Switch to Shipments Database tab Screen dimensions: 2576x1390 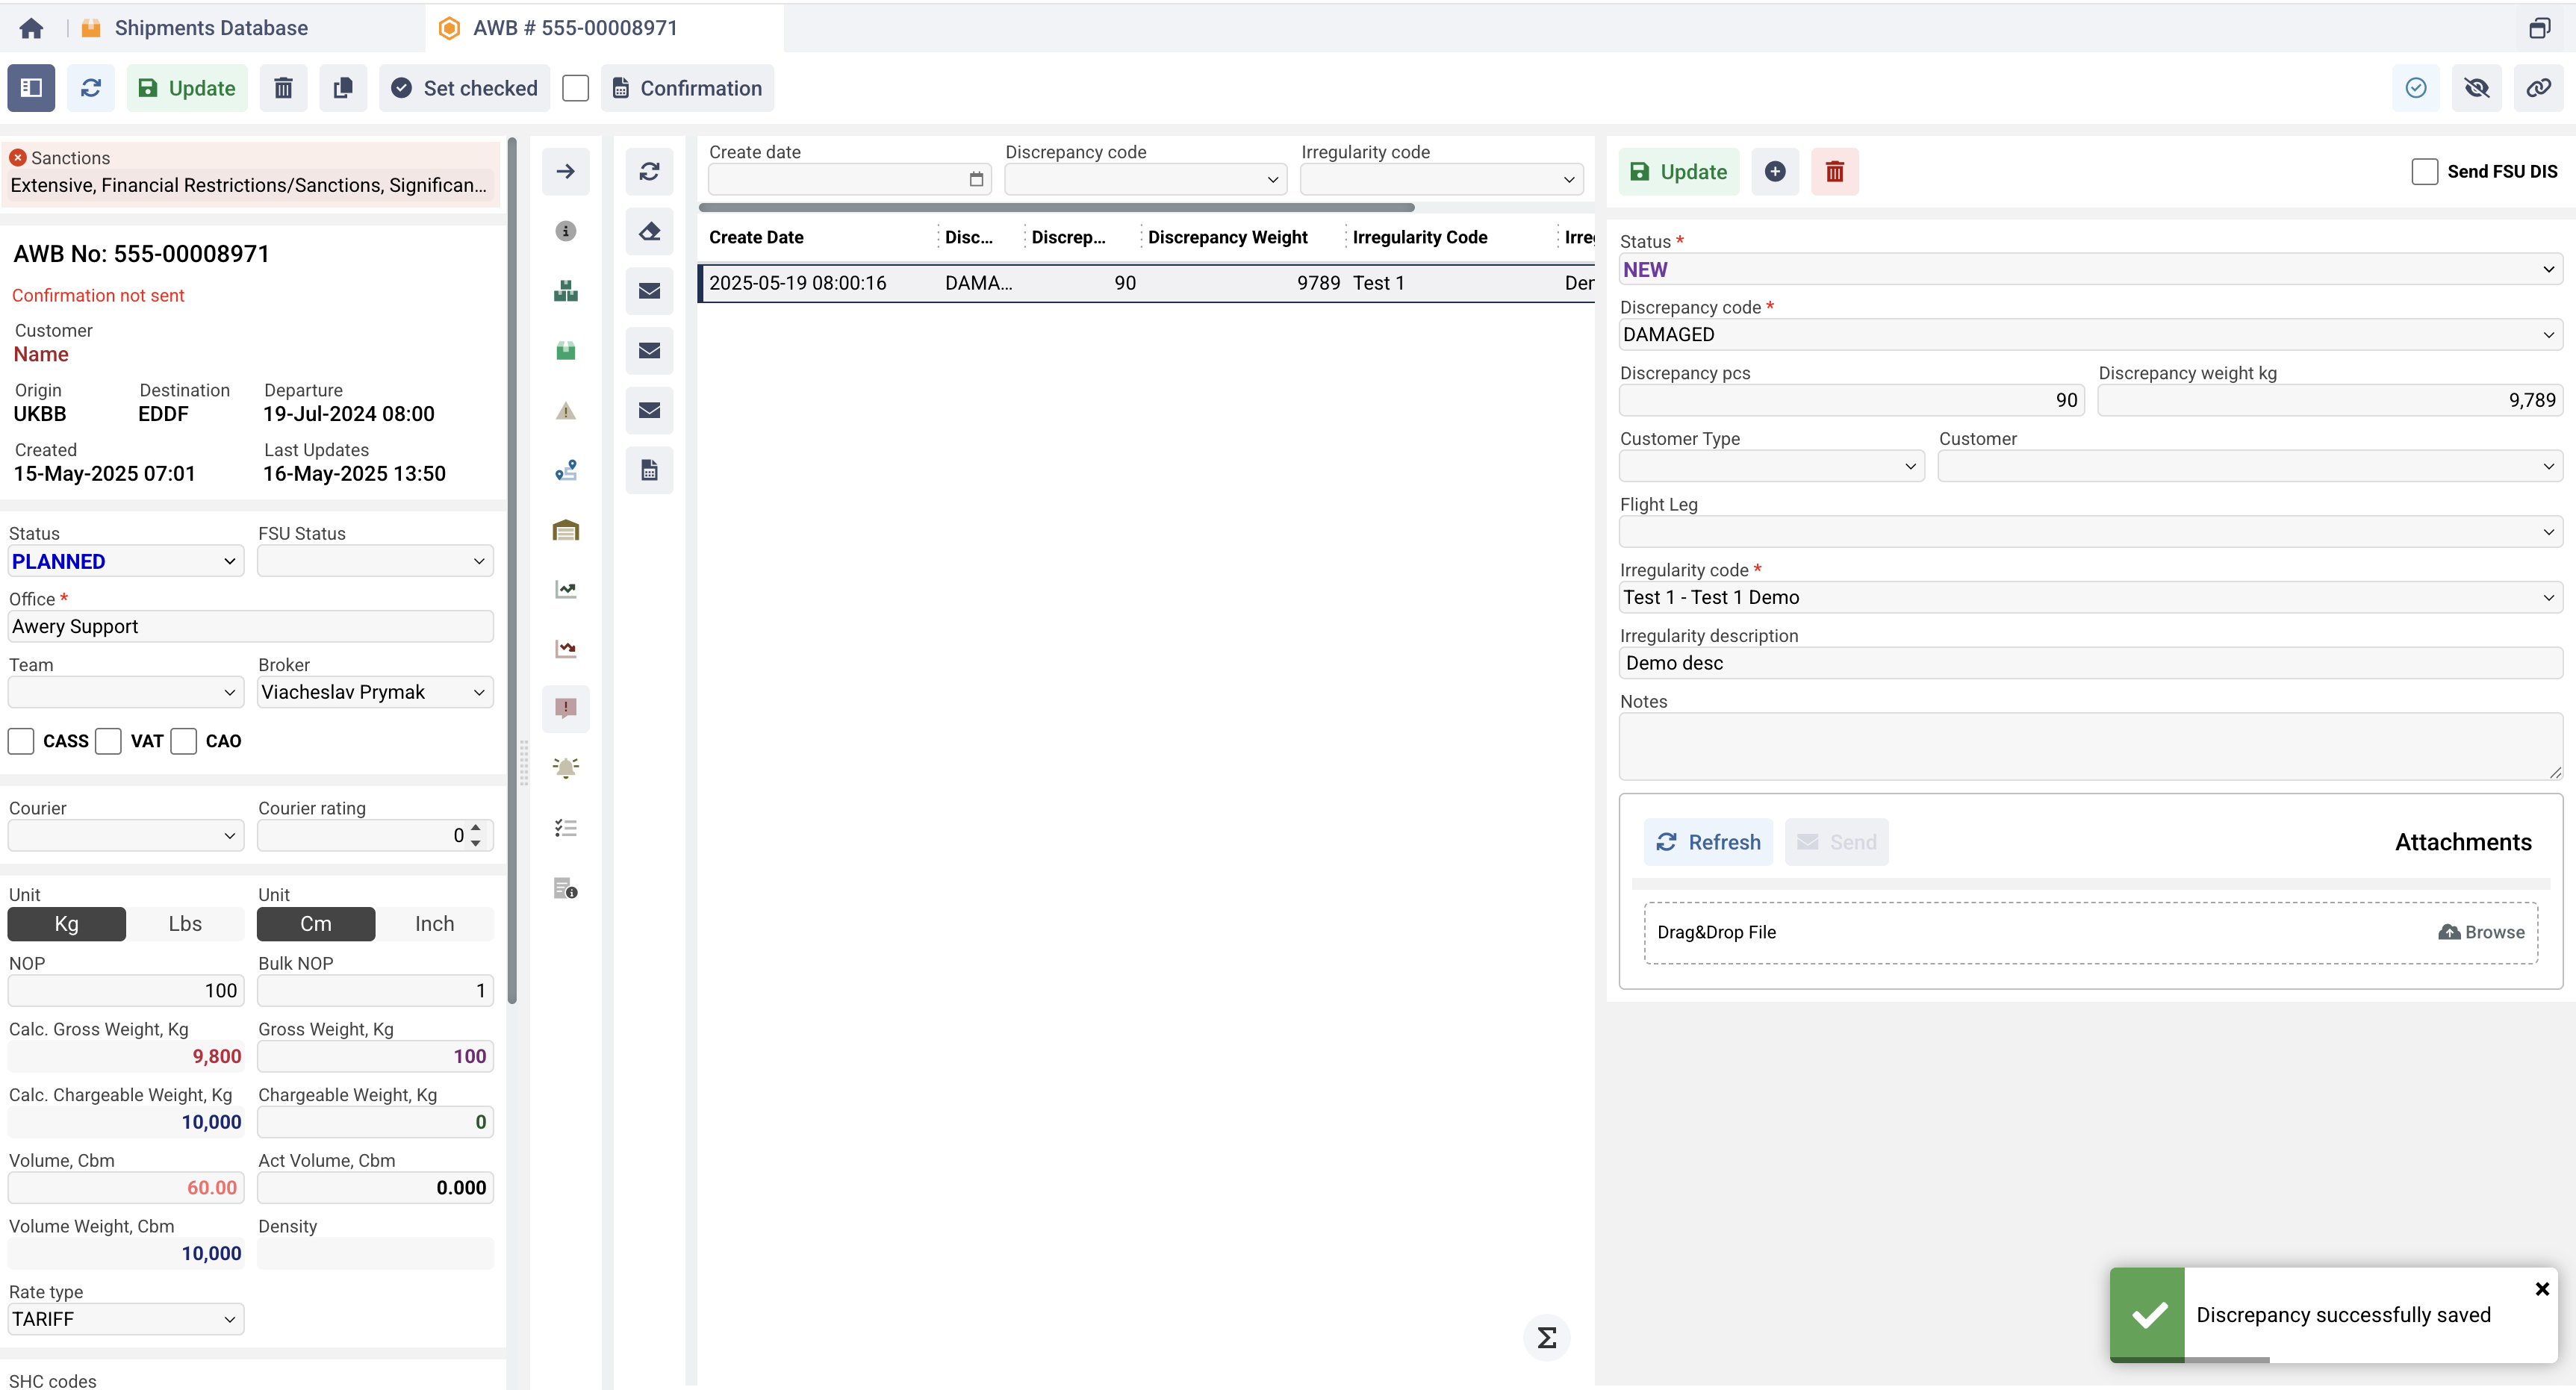pyautogui.click(x=211, y=28)
